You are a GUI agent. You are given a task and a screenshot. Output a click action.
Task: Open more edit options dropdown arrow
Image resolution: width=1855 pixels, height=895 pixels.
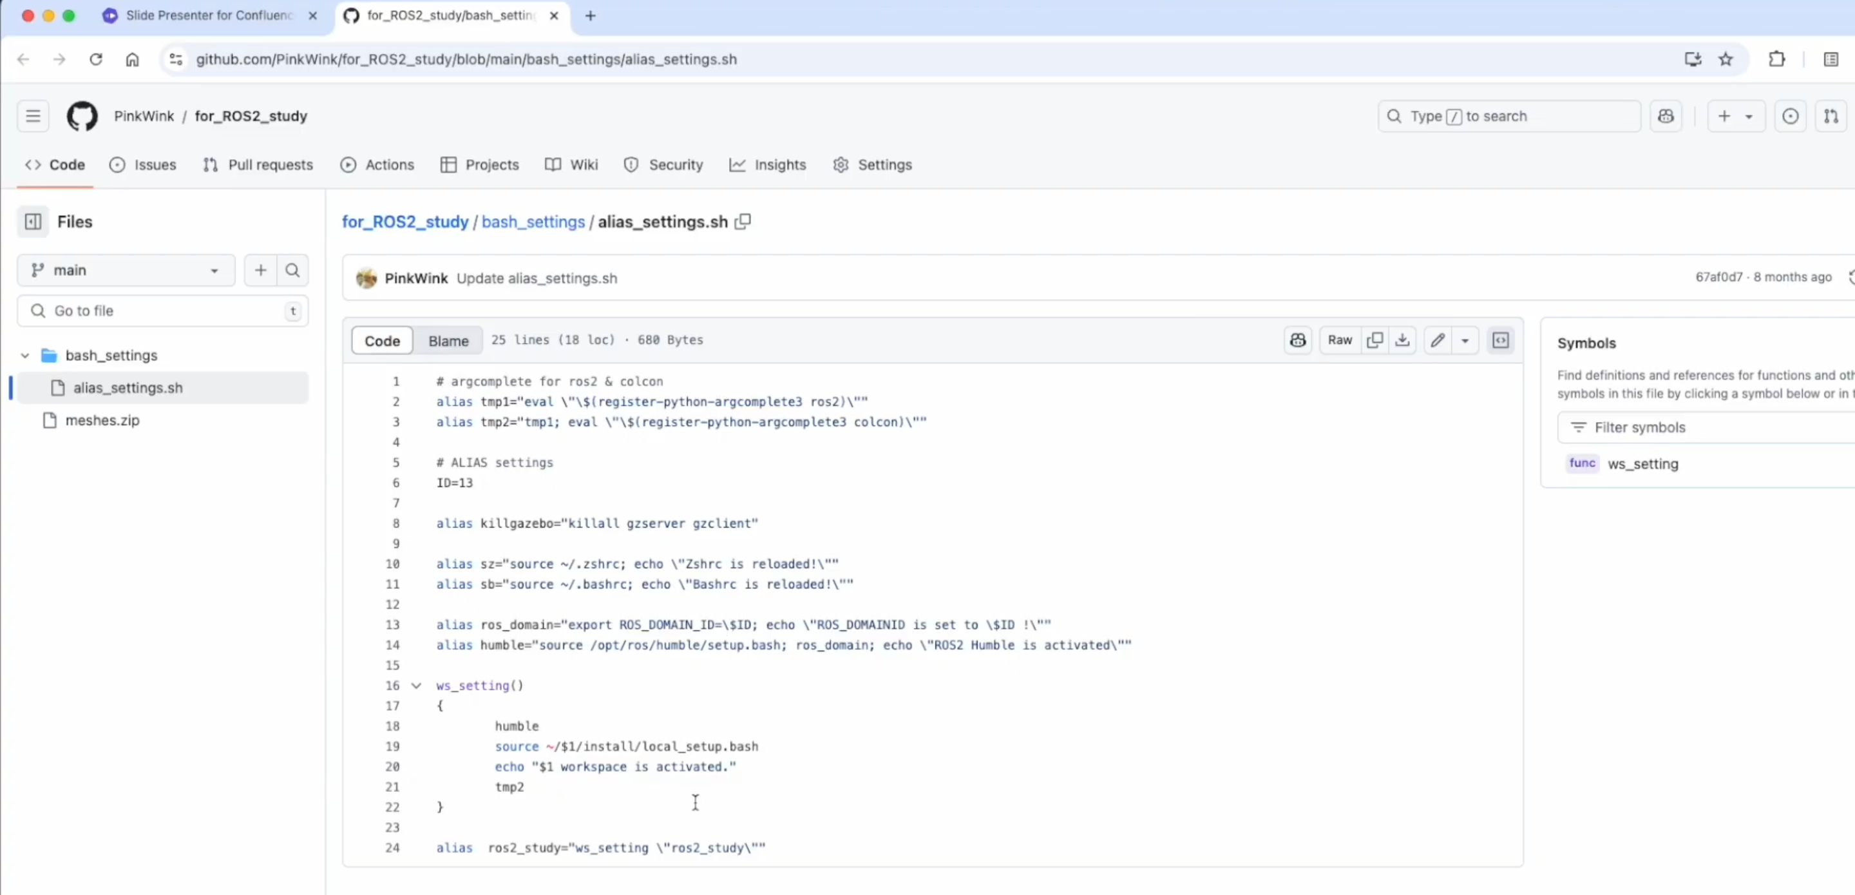point(1465,340)
